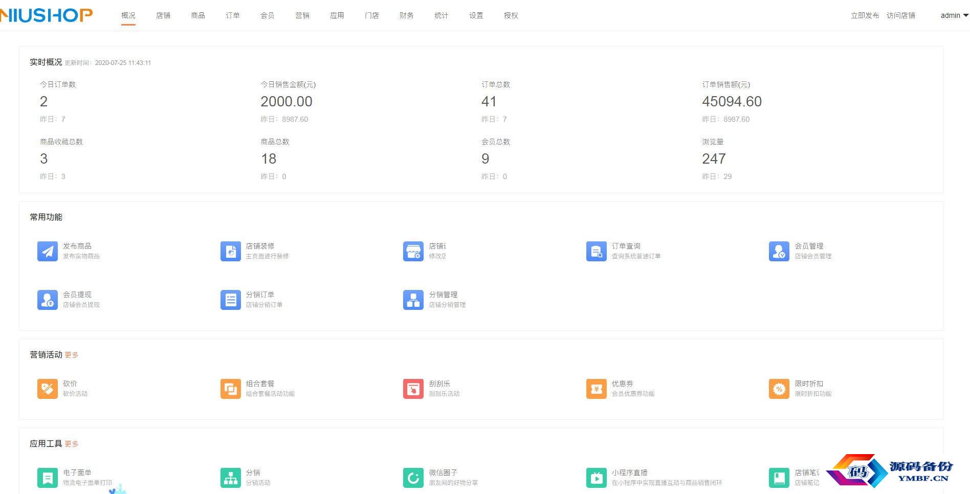
Task: Click the 店铺装修 icon
Action: [x=231, y=251]
